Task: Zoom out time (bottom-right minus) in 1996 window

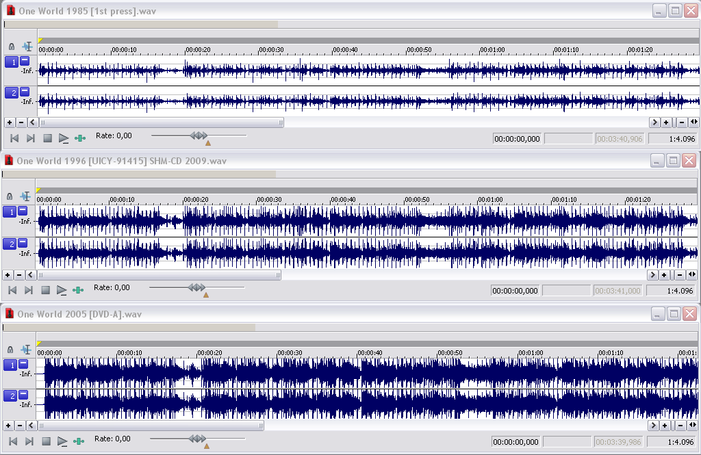Action: click(x=680, y=275)
